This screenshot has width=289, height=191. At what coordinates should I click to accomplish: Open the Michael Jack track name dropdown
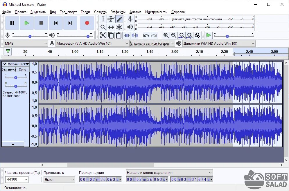coord(18,64)
